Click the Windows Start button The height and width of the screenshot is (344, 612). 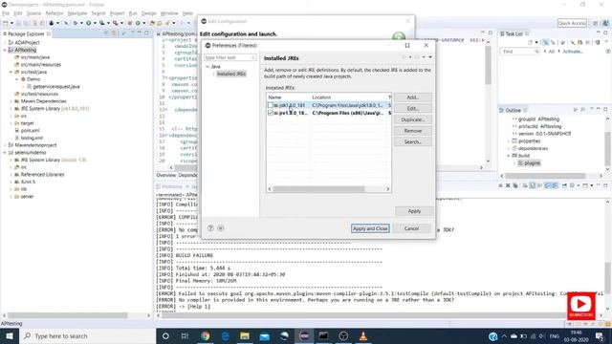point(10,335)
